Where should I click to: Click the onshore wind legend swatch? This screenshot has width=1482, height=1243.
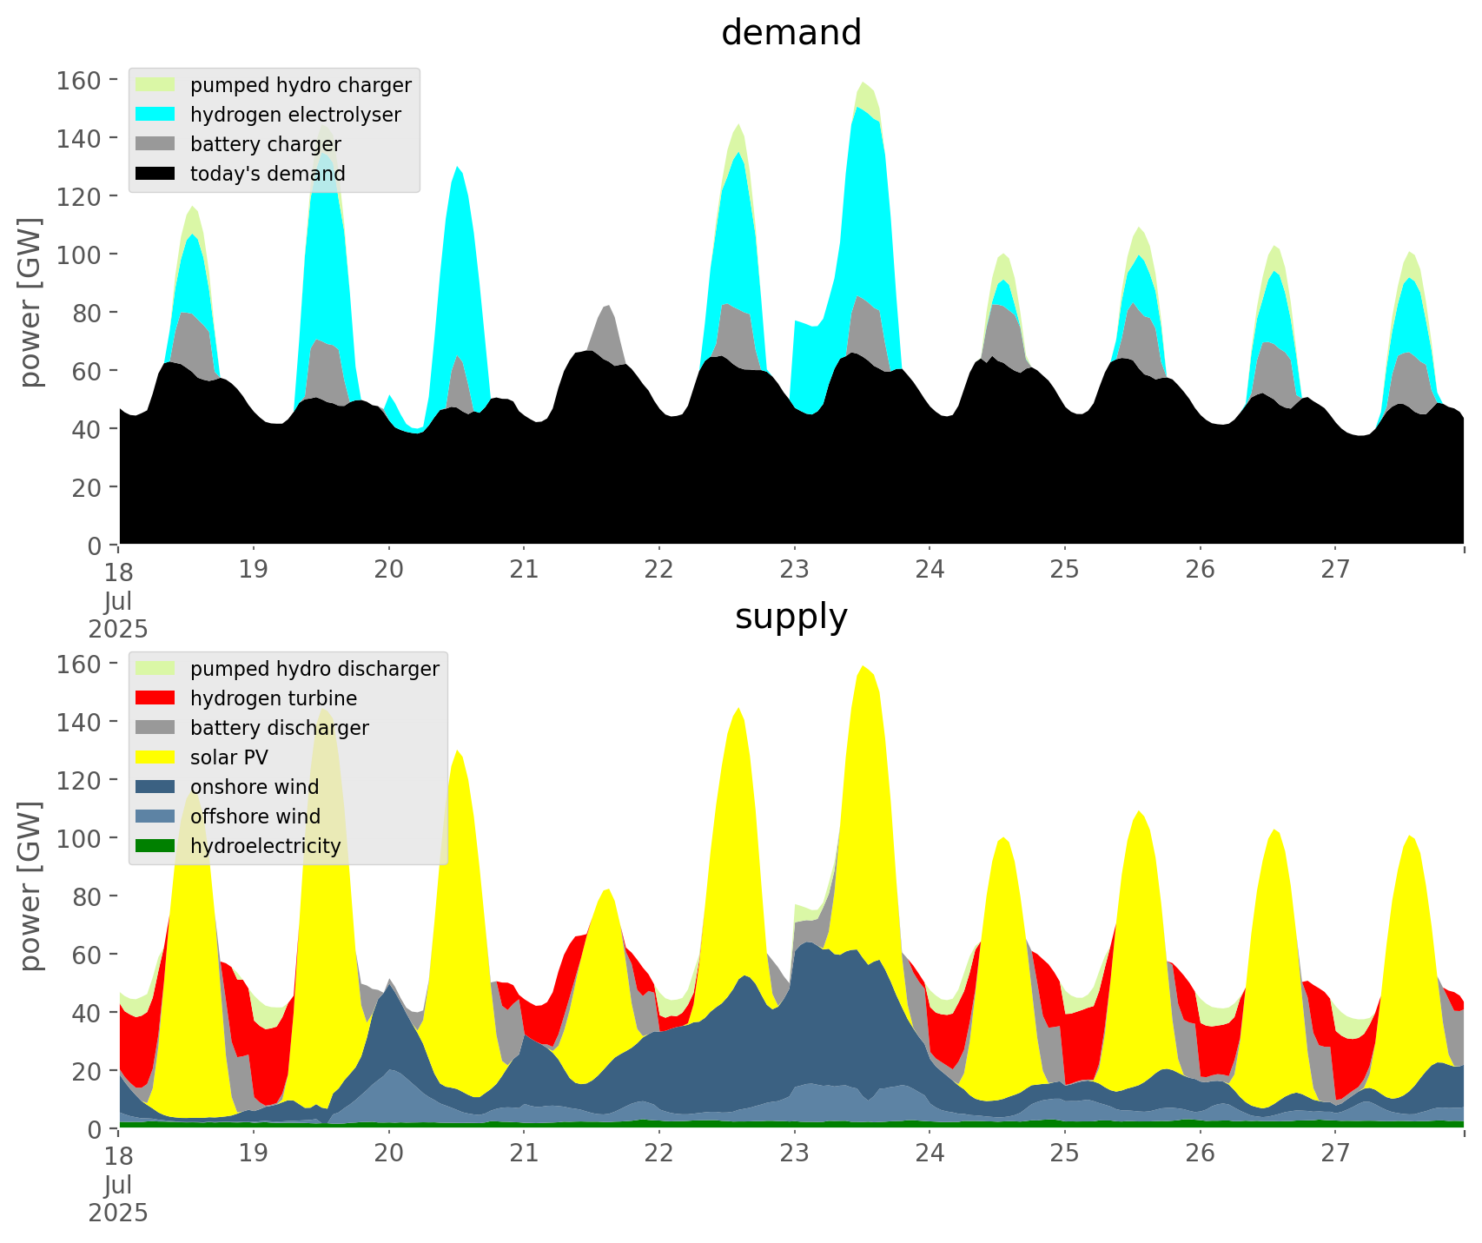[155, 787]
